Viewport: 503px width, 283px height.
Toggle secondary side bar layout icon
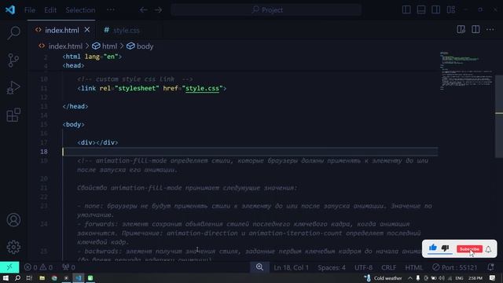[x=436, y=10]
